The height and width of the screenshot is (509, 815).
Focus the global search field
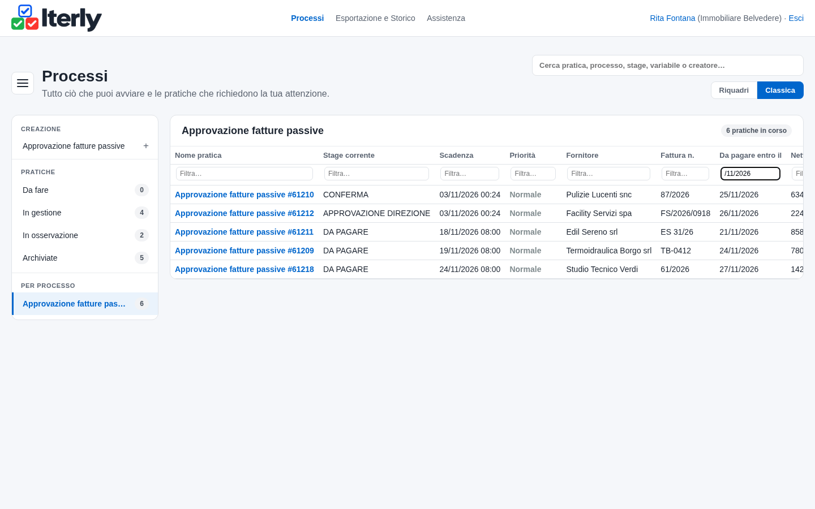(668, 66)
